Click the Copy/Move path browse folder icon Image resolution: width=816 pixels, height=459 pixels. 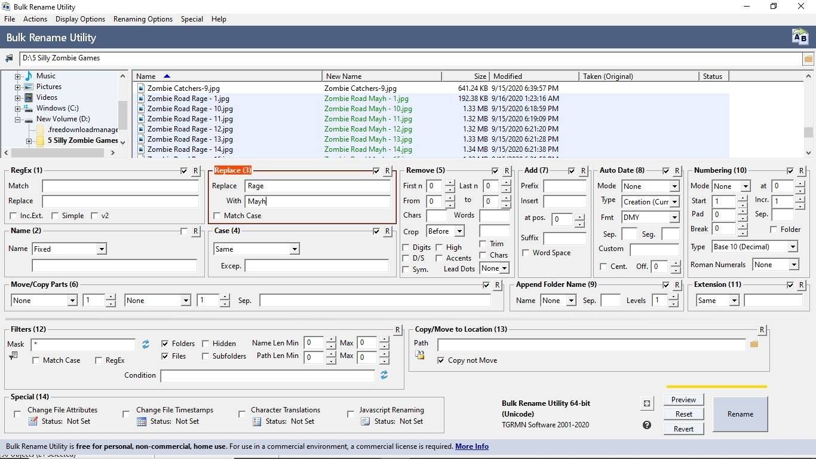[754, 344]
